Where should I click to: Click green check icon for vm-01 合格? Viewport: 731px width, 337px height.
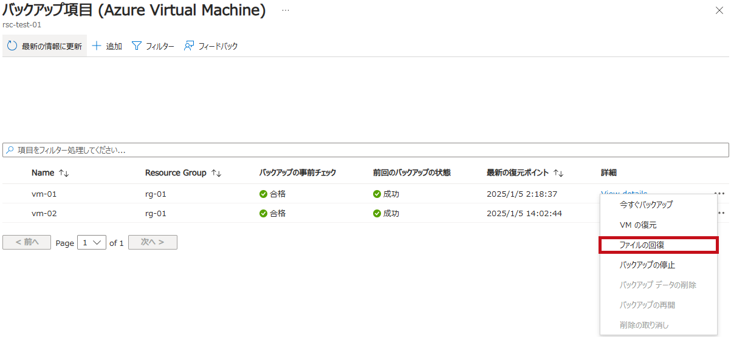tap(263, 194)
